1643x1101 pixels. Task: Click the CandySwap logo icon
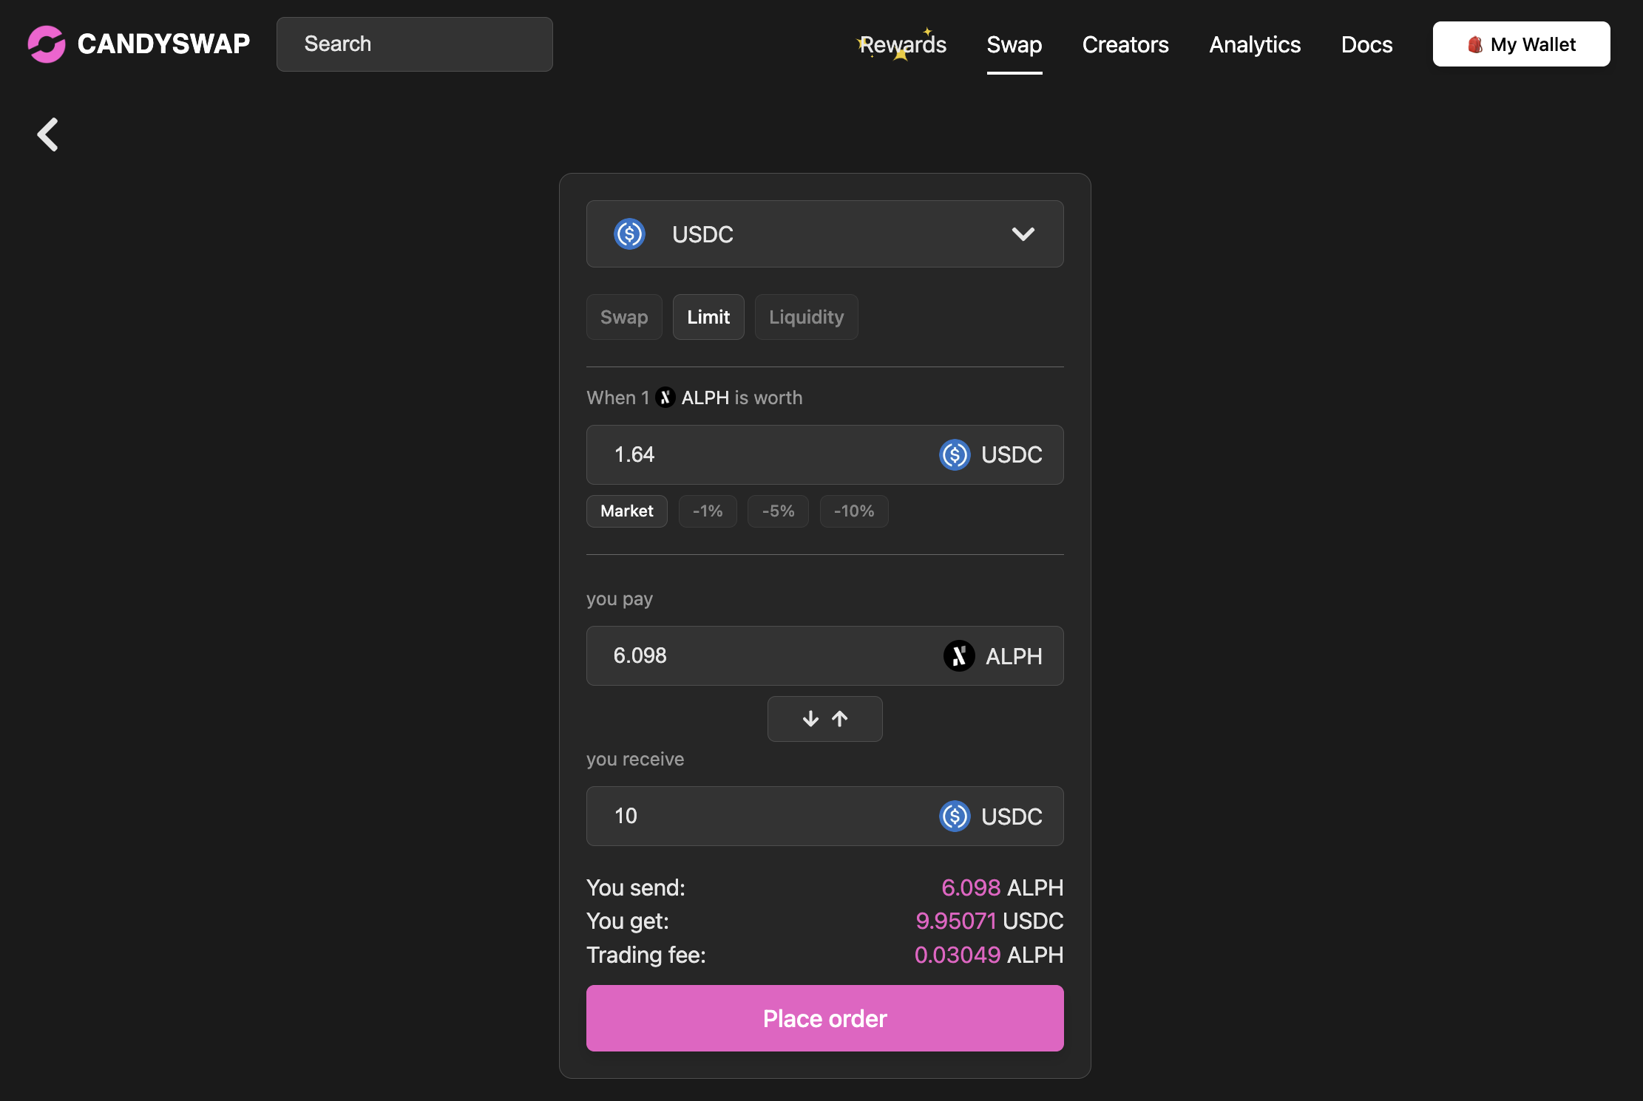coord(47,44)
